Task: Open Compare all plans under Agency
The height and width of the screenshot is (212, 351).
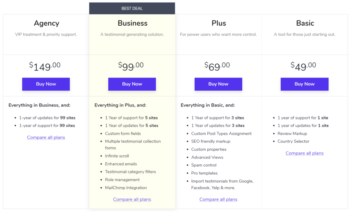Action: click(x=46, y=137)
